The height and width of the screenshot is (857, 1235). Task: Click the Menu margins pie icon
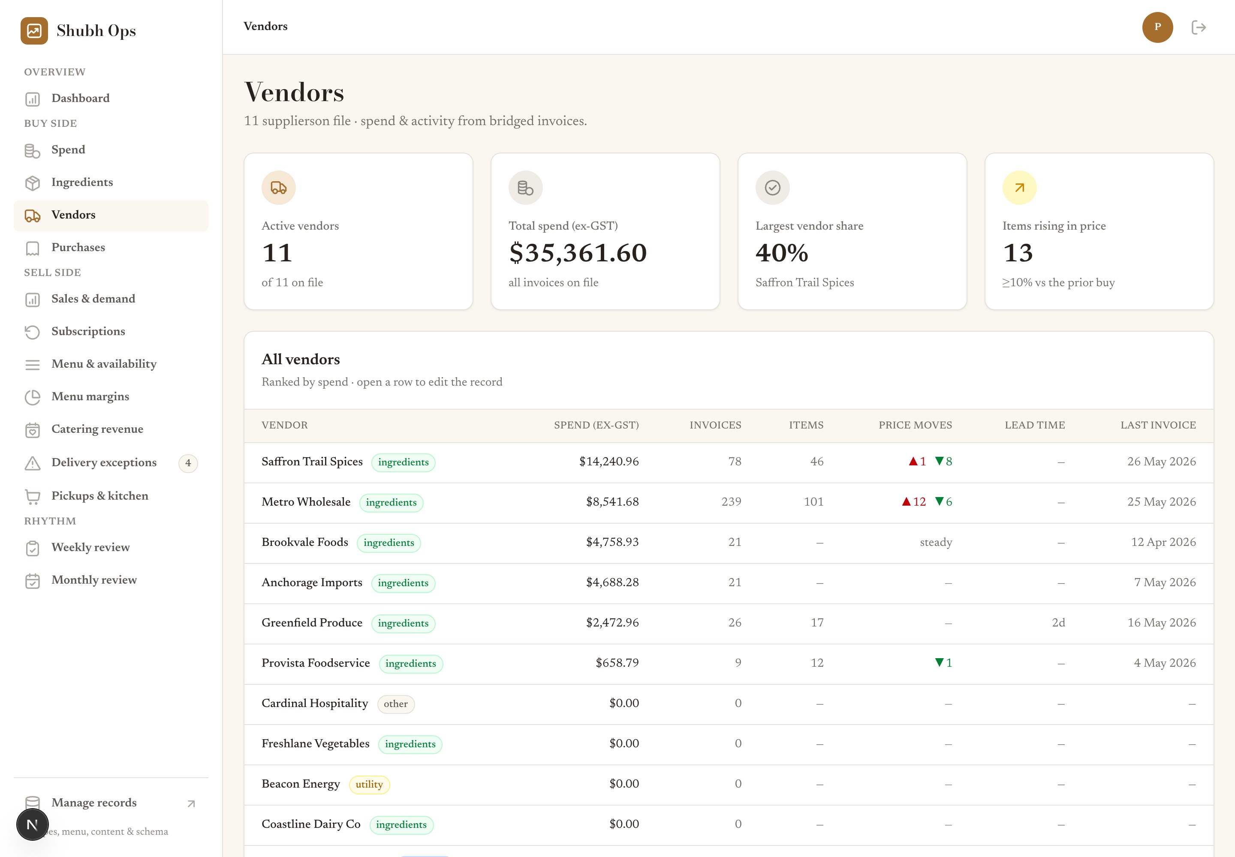[33, 397]
